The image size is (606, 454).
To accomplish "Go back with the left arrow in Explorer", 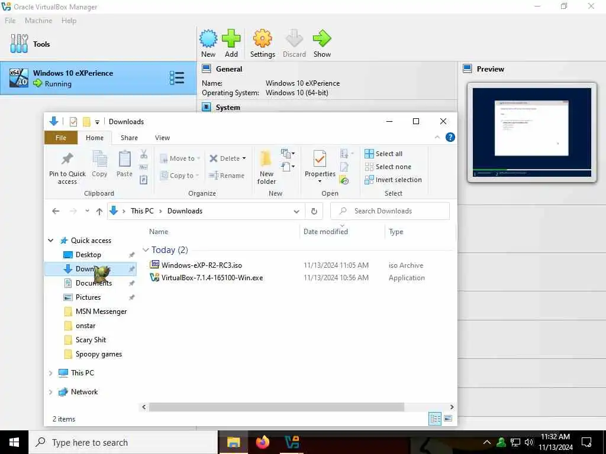I will [56, 211].
